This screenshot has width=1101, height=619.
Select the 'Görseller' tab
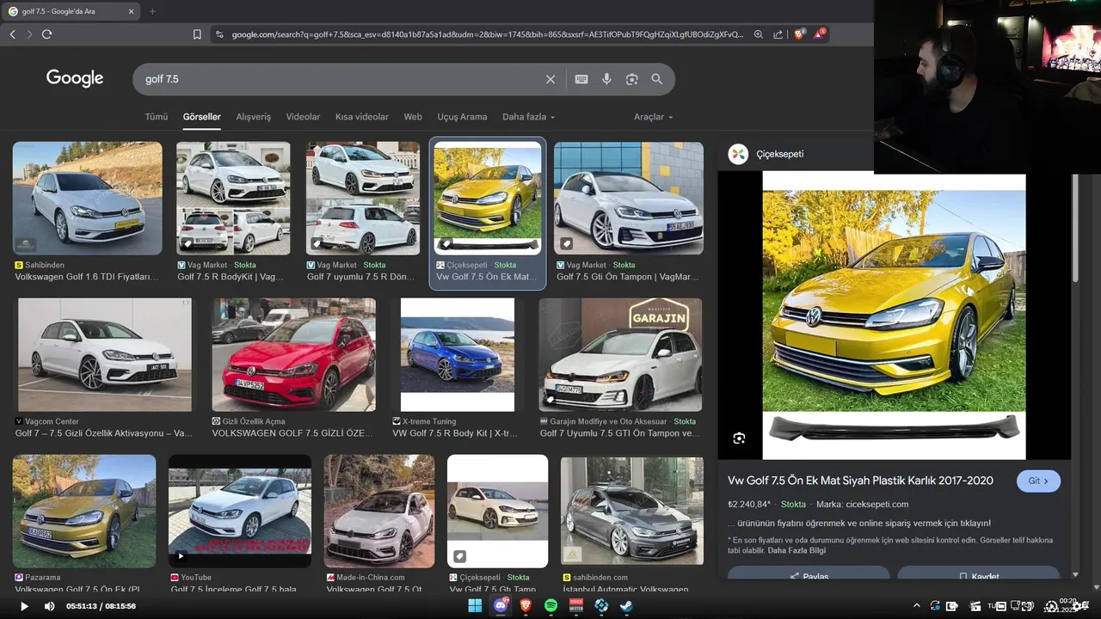202,117
